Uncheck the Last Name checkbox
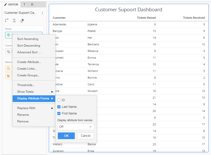This screenshot has height=155, width=211. 59,107
